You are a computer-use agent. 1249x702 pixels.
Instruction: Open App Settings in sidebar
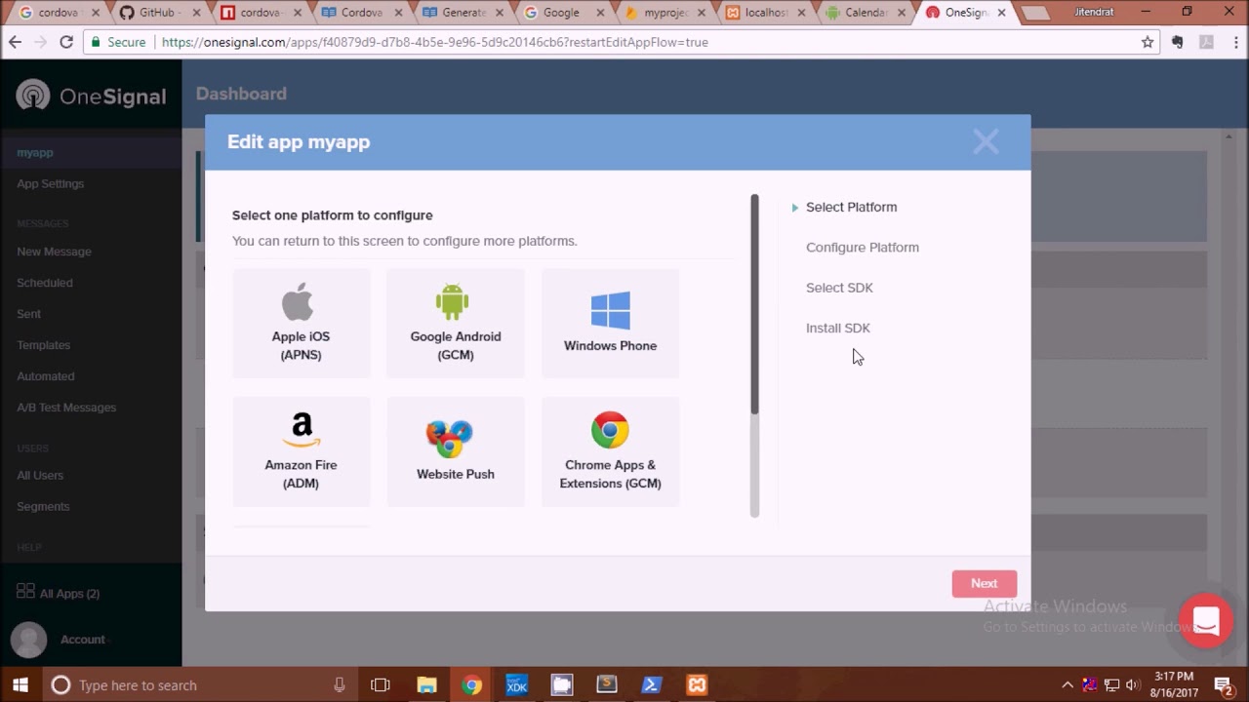click(50, 183)
